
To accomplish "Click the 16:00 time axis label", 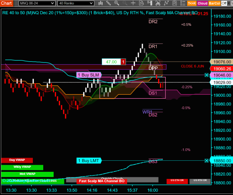I will pyautogui.click(x=152, y=190).
